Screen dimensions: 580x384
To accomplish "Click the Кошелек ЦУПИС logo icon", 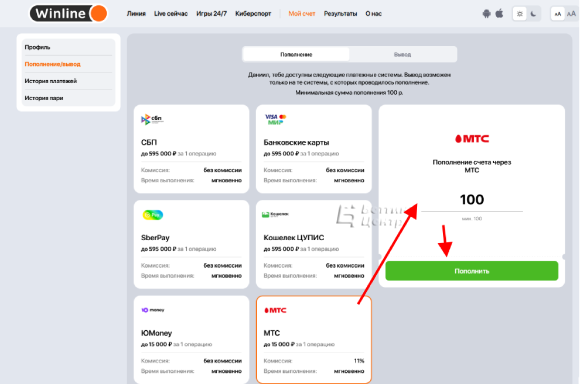I will pyautogui.click(x=275, y=215).
